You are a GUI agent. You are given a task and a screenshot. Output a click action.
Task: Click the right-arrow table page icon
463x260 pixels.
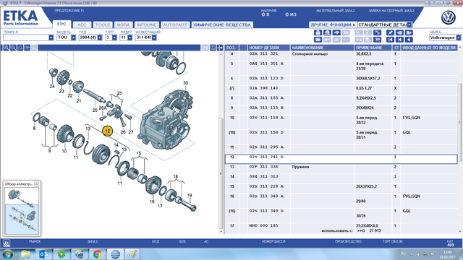coord(409,32)
